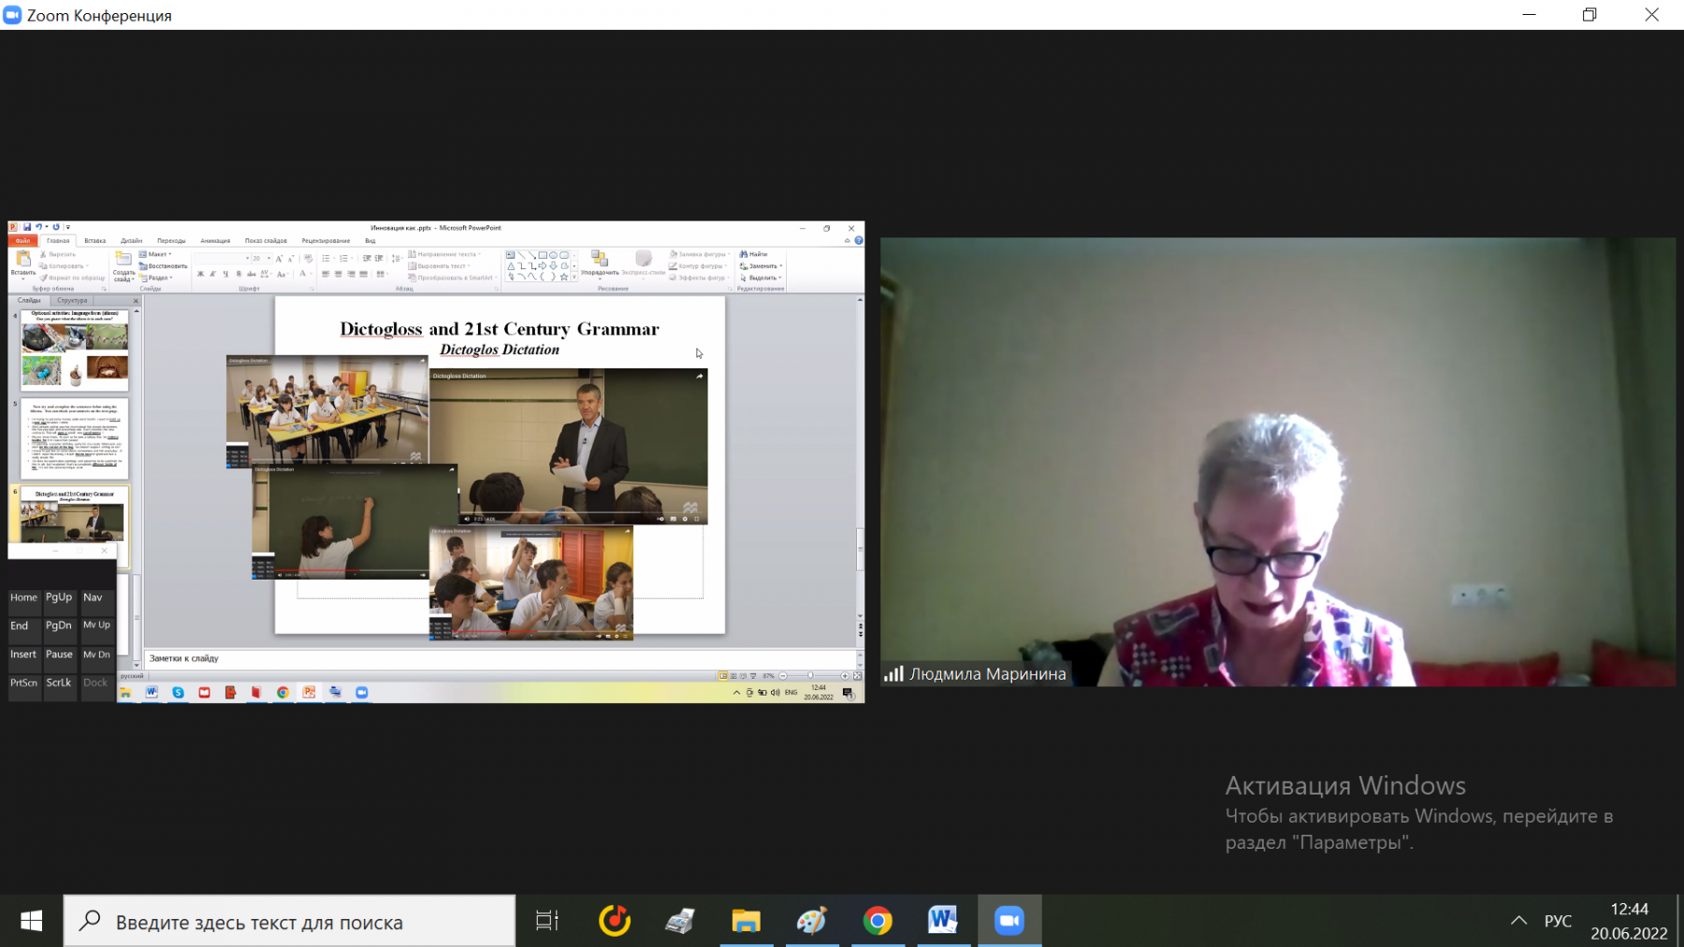Click the zoom out minus button
The image size is (1684, 947).
coord(783,676)
